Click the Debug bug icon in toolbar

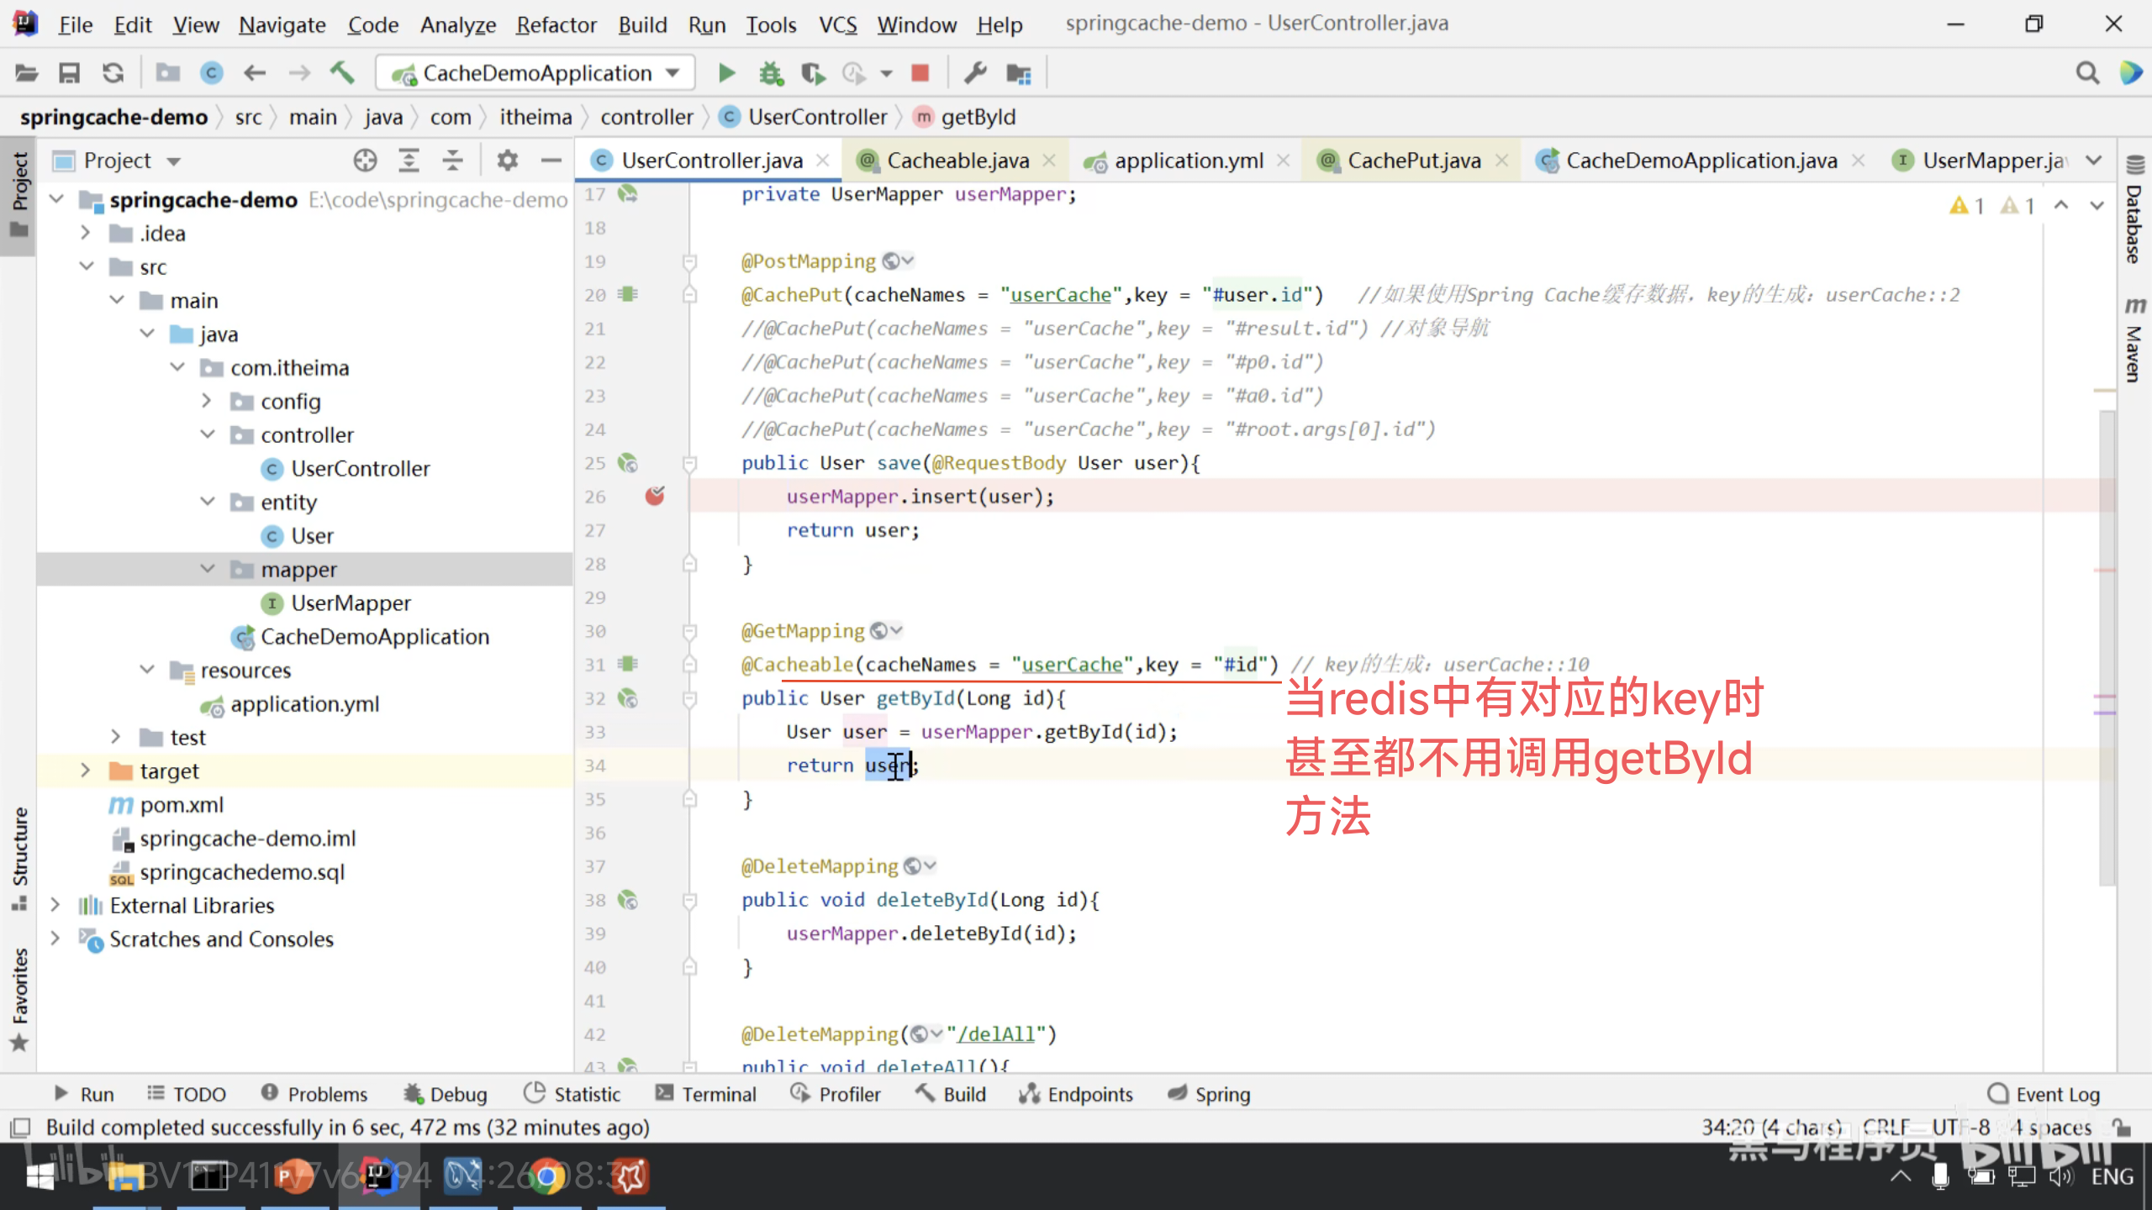(x=770, y=73)
